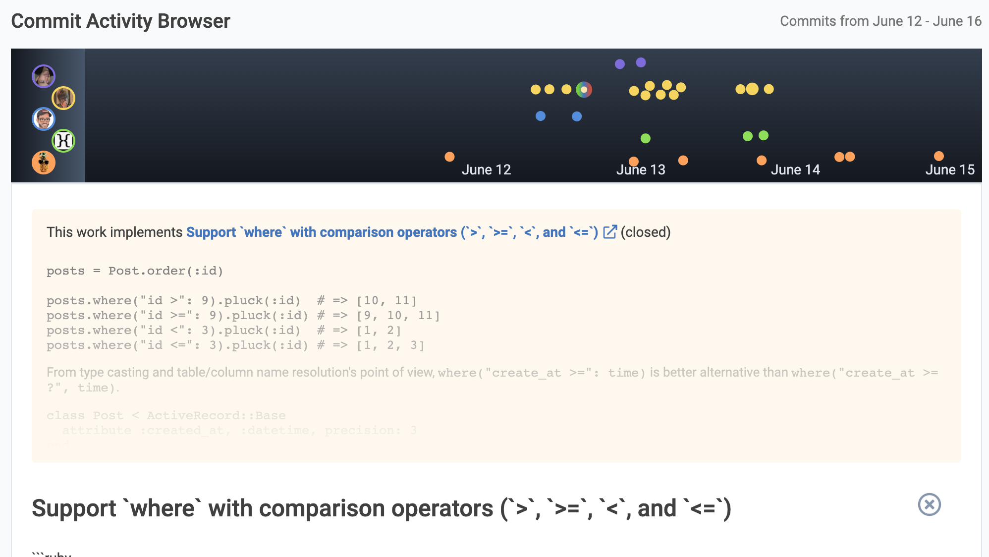Select the leftmost green commit dot
The width and height of the screenshot is (989, 557).
[x=645, y=138]
